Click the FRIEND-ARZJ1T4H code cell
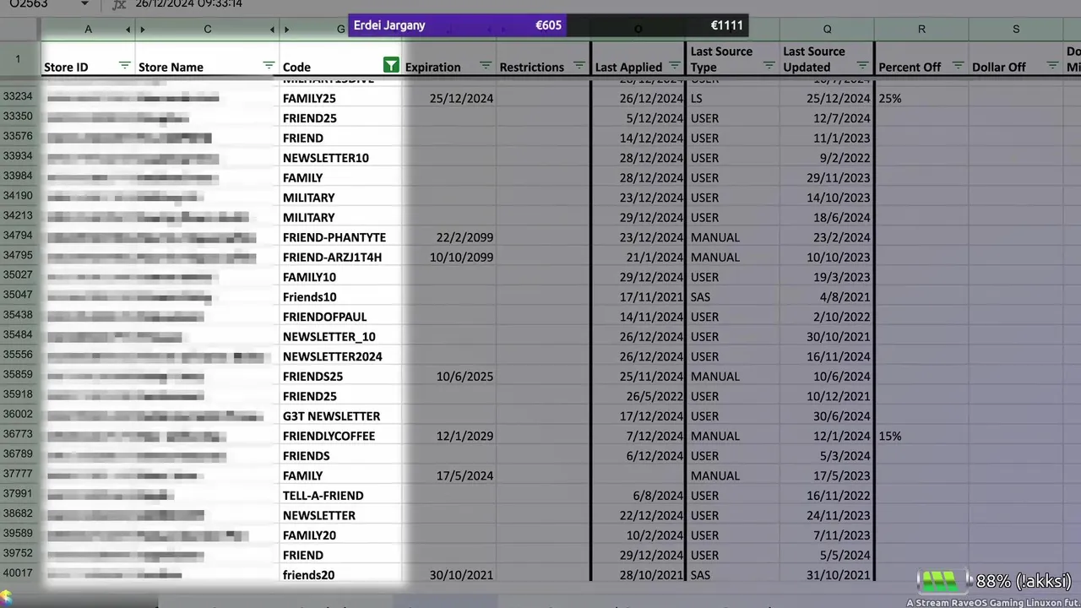 [340, 257]
